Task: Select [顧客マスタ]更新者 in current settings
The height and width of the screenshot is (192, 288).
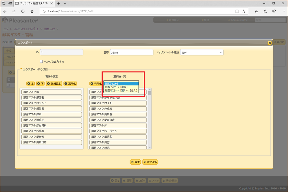Action: pyautogui.click(x=52, y=137)
